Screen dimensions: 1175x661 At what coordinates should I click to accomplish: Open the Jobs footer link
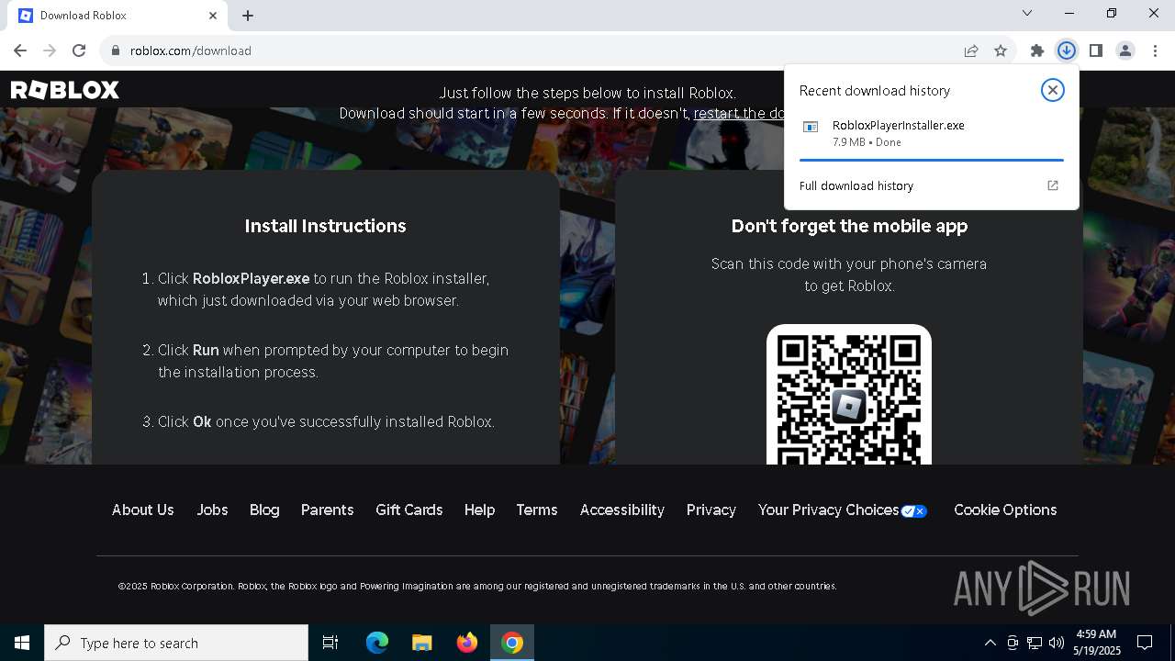pos(212,510)
